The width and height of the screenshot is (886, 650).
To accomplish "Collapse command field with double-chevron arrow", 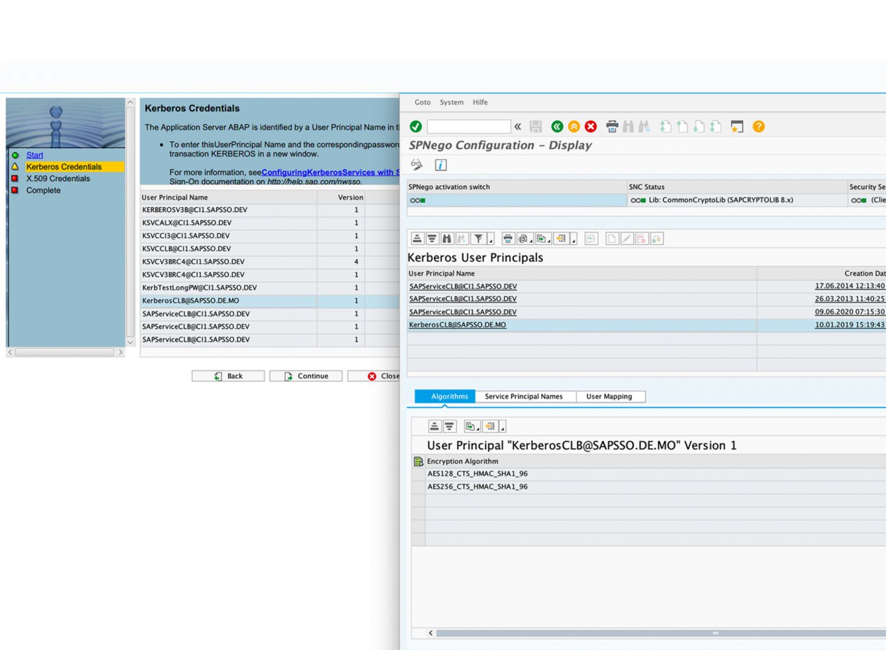I will click(518, 126).
